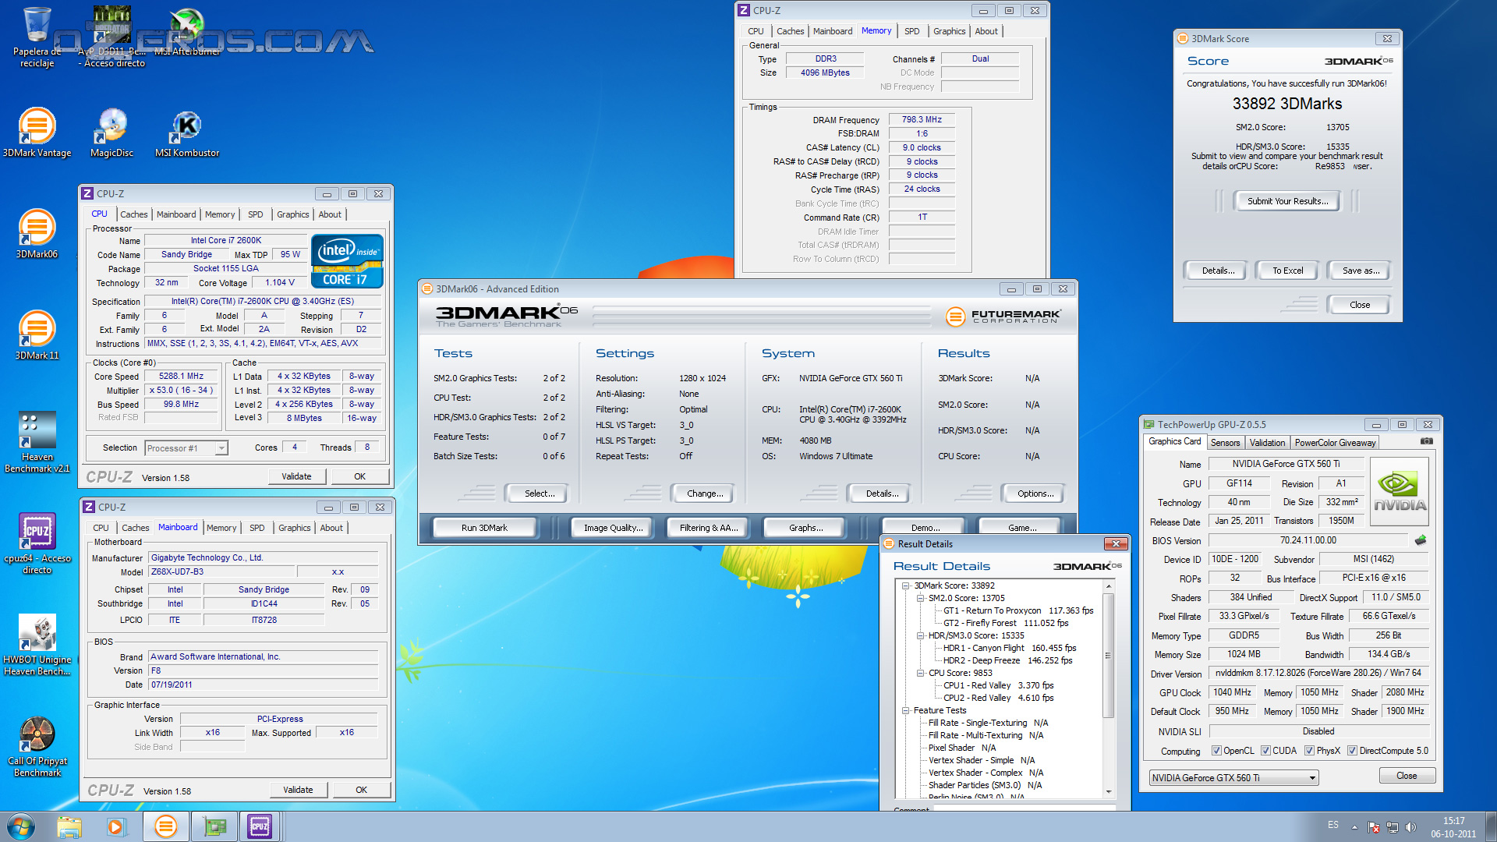Click the GPU-Z BIOS save icon

[1421, 540]
